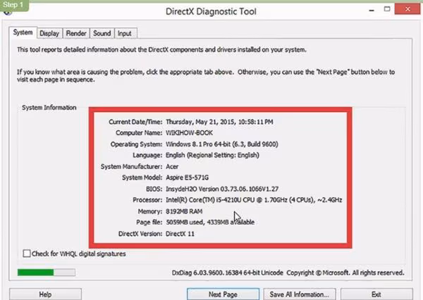
Task: Click the Page file label
Action: pos(149,223)
